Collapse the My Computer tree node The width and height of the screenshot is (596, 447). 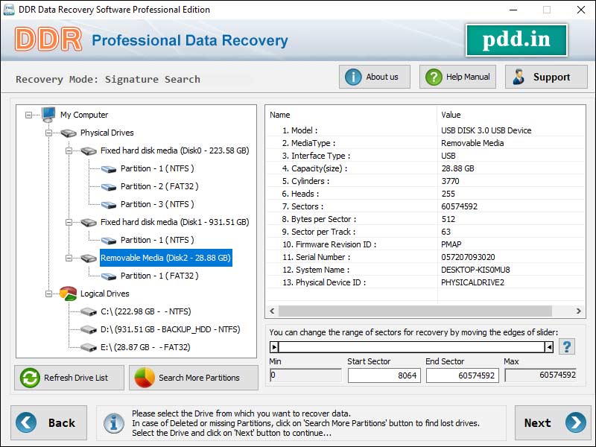(28, 115)
